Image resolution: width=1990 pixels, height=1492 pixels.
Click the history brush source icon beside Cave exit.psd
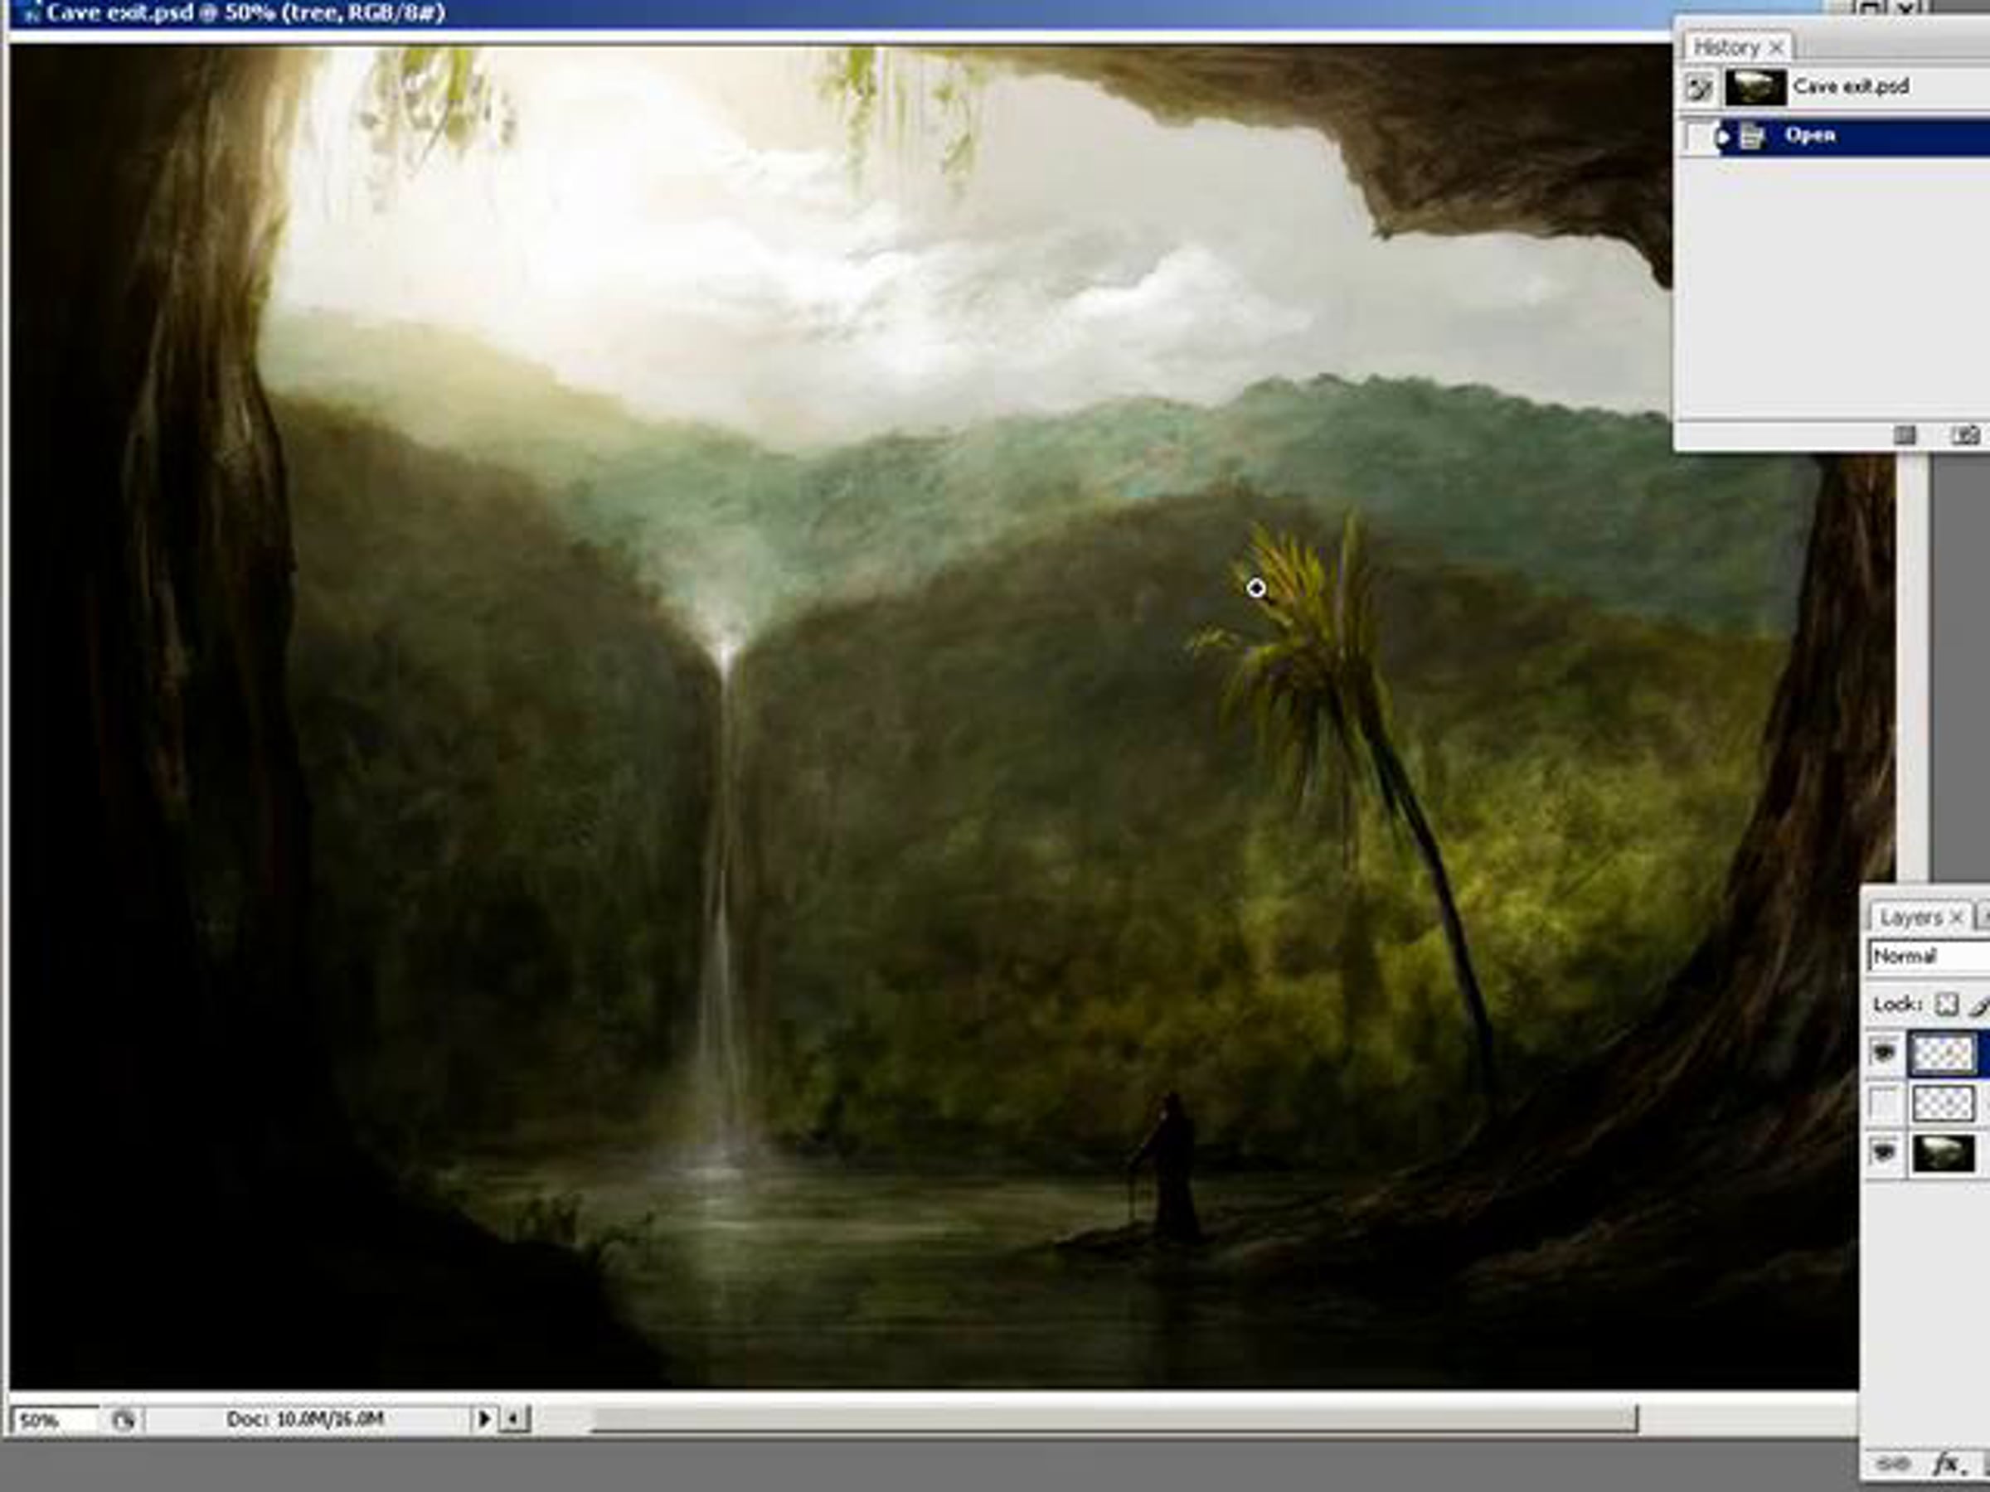1698,87
